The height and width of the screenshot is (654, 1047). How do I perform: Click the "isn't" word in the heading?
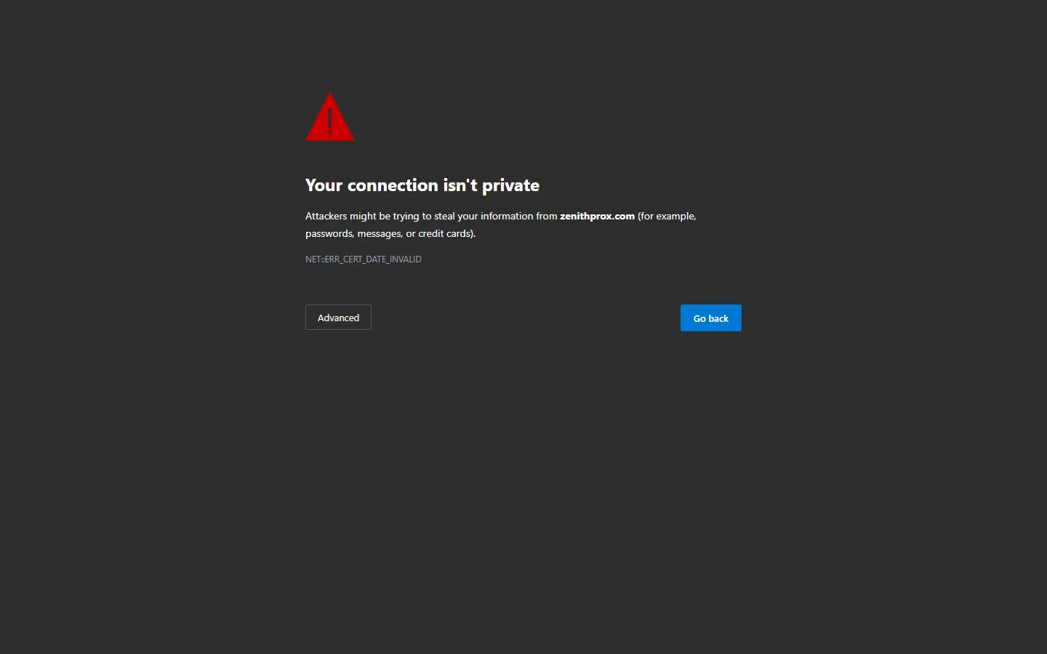pyautogui.click(x=460, y=185)
